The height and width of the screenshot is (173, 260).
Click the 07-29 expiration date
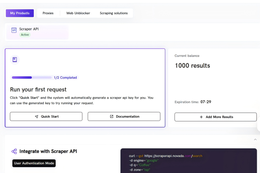click(x=206, y=102)
